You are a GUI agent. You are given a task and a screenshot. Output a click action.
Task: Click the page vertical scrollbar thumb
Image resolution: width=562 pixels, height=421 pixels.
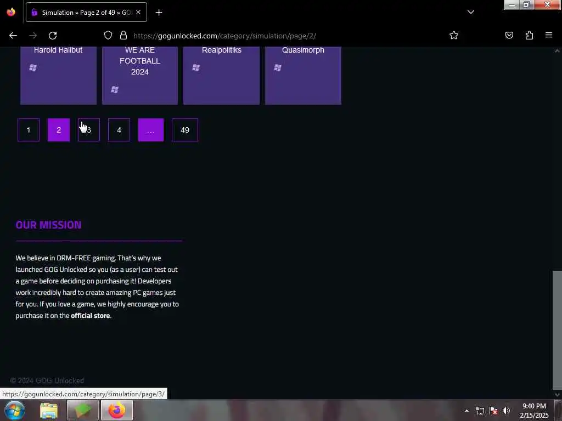pos(557,329)
